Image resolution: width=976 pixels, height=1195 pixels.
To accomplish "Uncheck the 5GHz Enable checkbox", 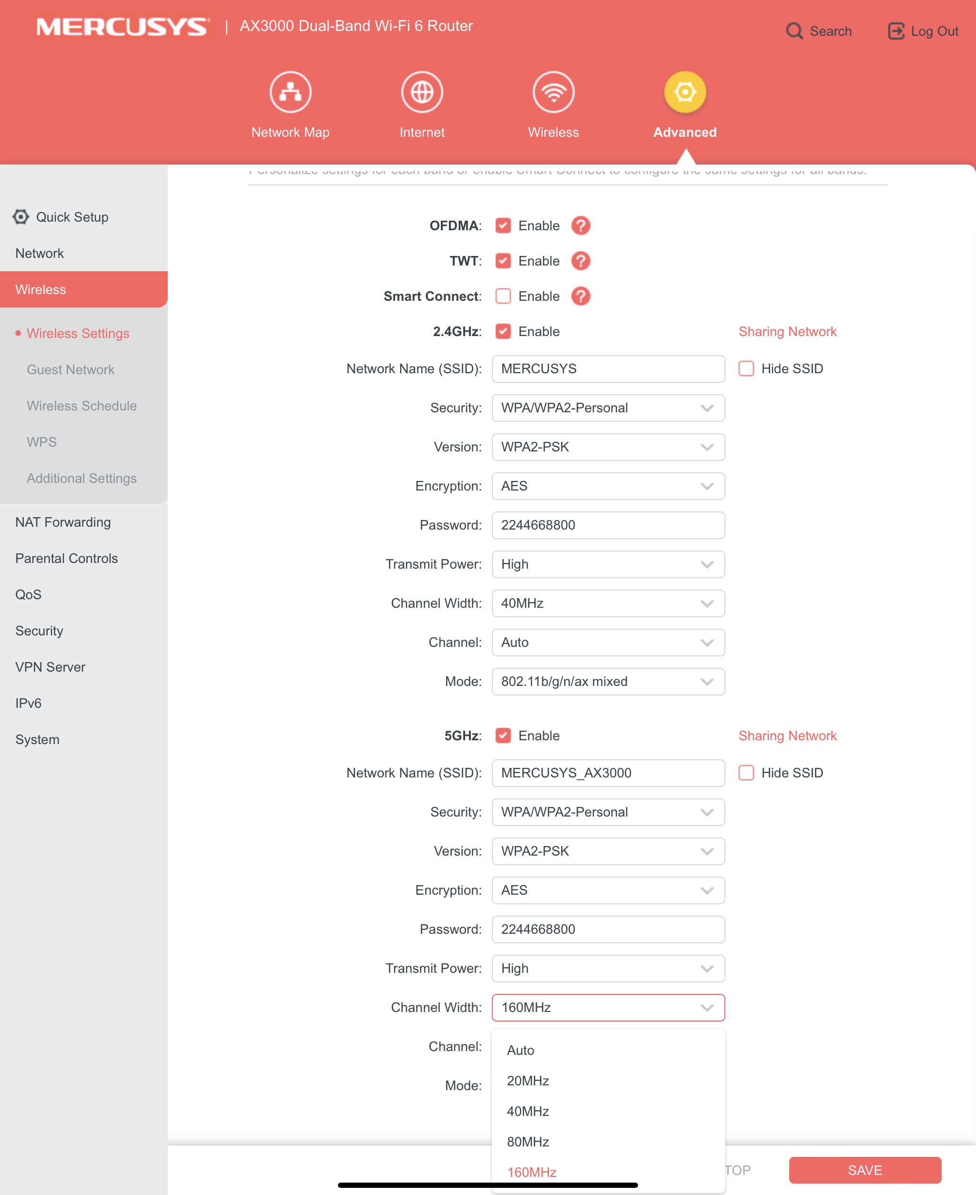I will (x=503, y=735).
